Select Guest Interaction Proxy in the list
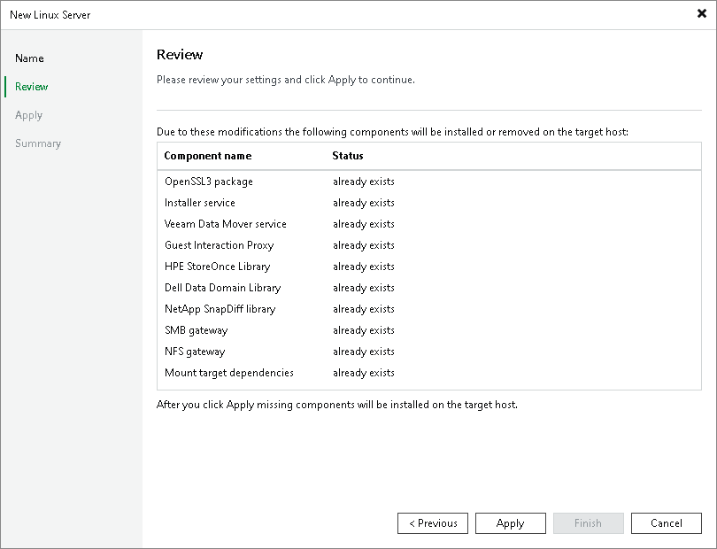The height and width of the screenshot is (549, 717). [219, 244]
